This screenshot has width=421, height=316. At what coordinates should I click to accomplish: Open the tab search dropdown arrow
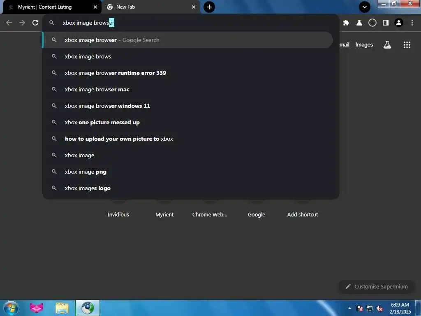coord(365,7)
